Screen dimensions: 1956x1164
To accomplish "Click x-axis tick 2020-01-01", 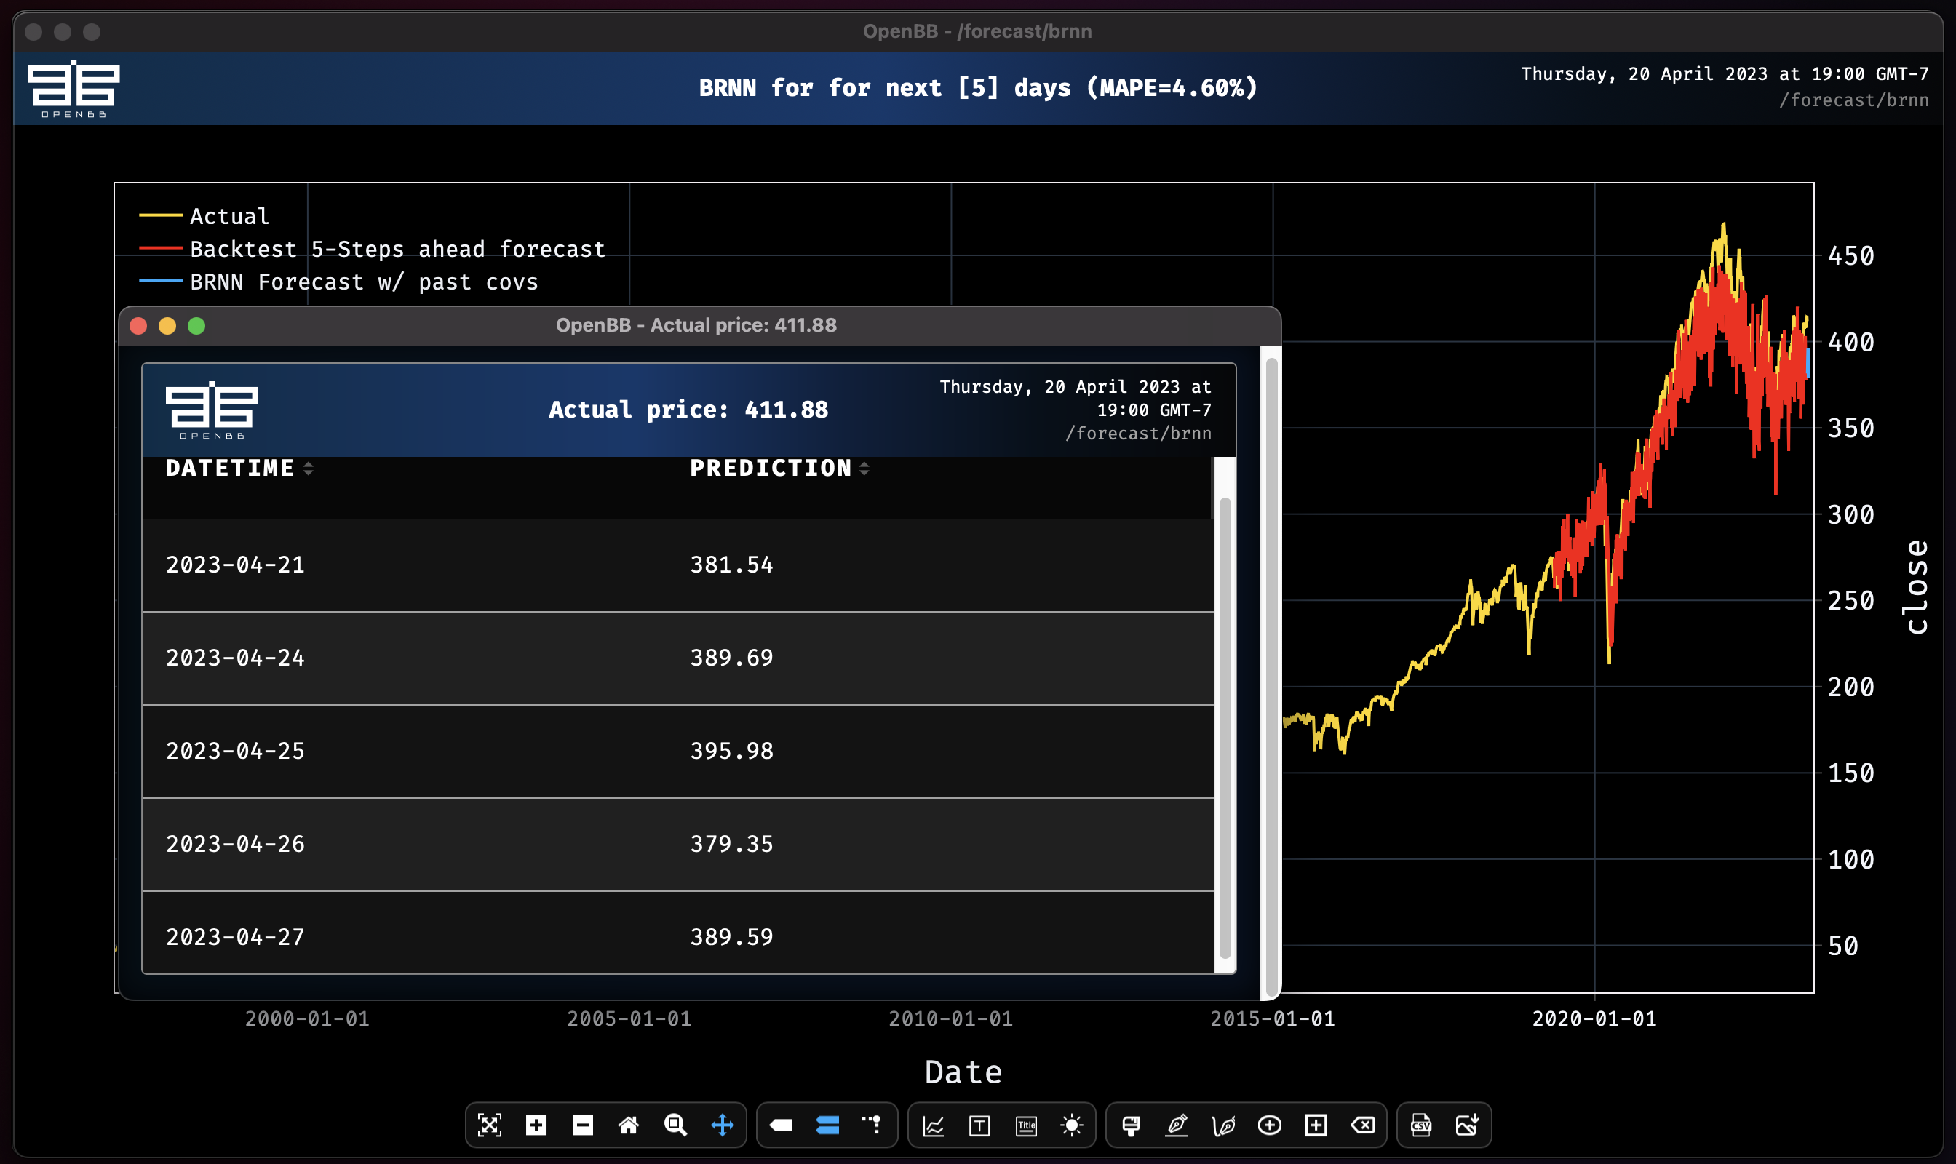I will 1594,1019.
